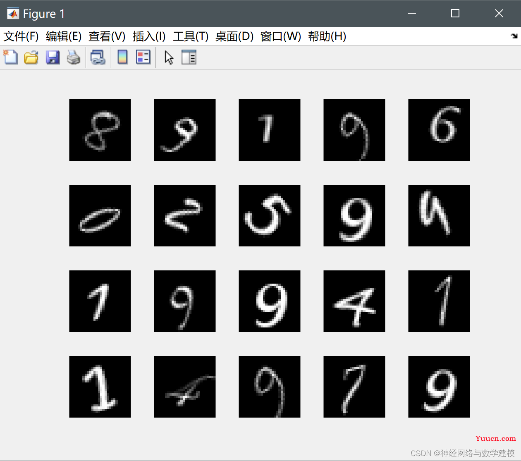The height and width of the screenshot is (461, 521).
Task: Insert colorbar from the toolbar
Action: coord(122,57)
